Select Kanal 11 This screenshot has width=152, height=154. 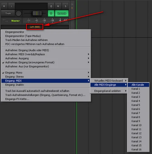click(138, 129)
